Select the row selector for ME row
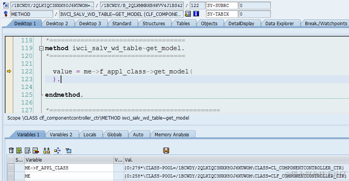Viewport: 349px width, 181px height. click(10, 176)
